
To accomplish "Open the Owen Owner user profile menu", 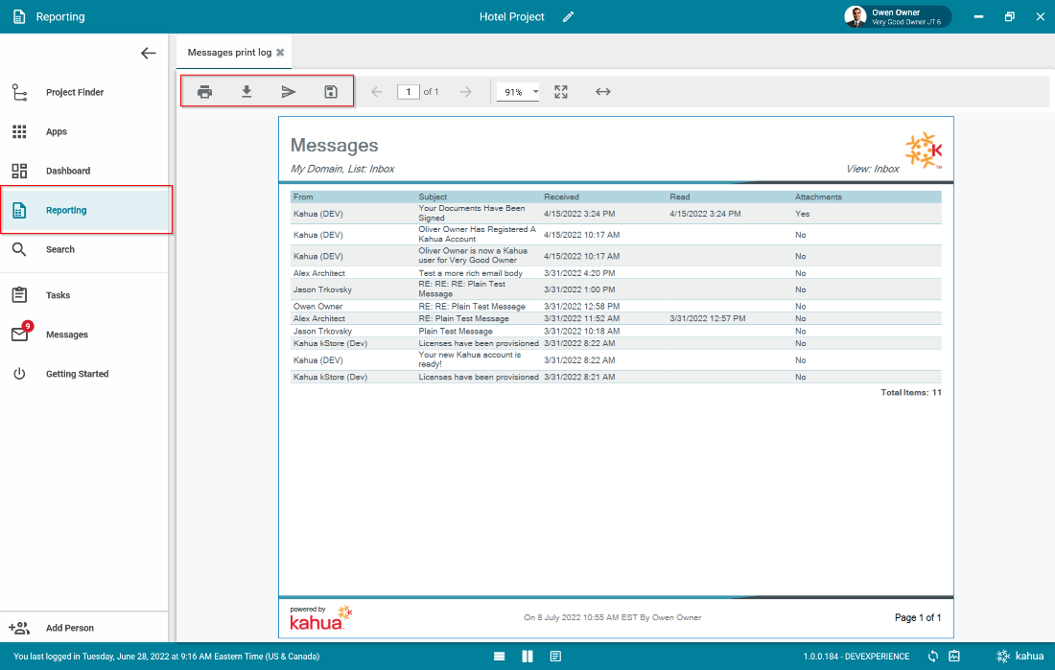I will click(x=897, y=17).
